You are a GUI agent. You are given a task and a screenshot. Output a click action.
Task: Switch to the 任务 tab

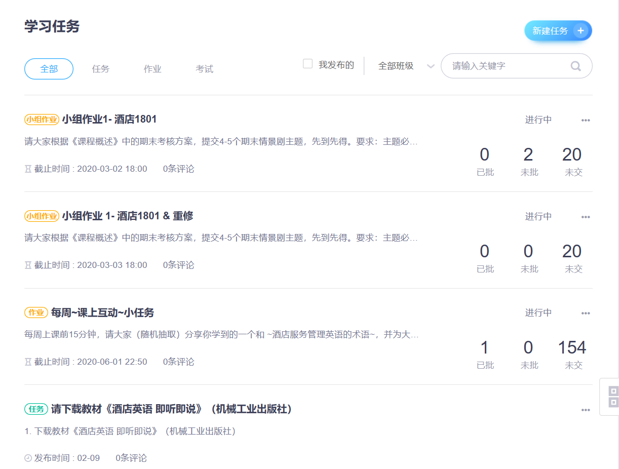click(101, 69)
